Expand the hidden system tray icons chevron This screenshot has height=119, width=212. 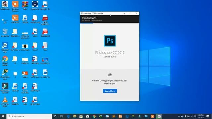click(x=179, y=116)
